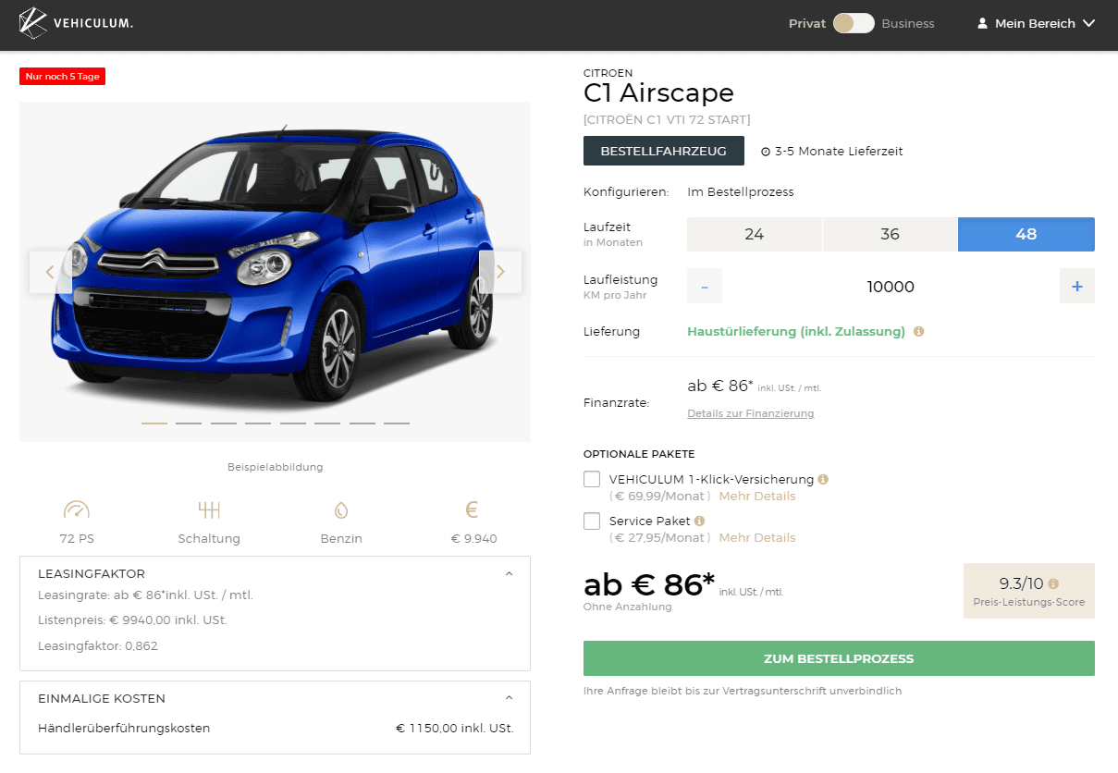Click the '€ 1150,00 inkl. USt.' value
The height and width of the screenshot is (773, 1118).
pyautogui.click(x=455, y=728)
